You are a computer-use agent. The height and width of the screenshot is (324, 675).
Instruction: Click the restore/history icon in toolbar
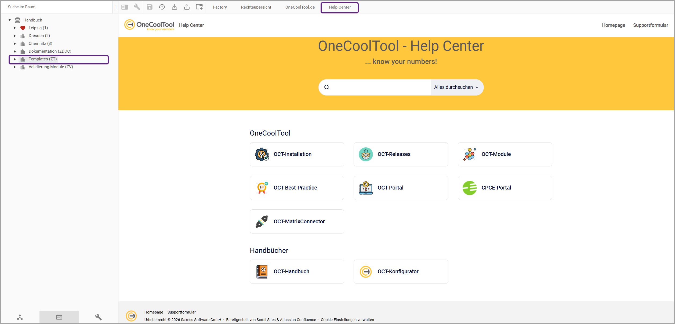[x=162, y=7]
